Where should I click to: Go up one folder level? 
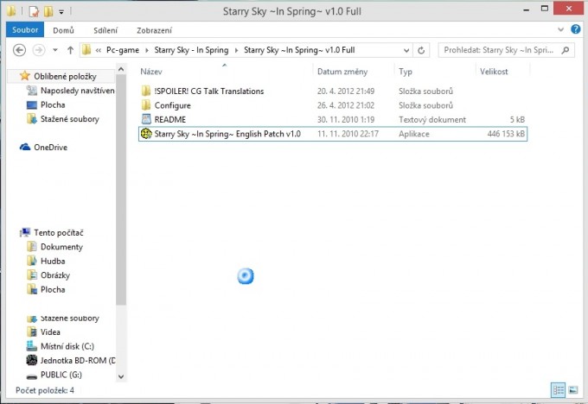coord(70,50)
